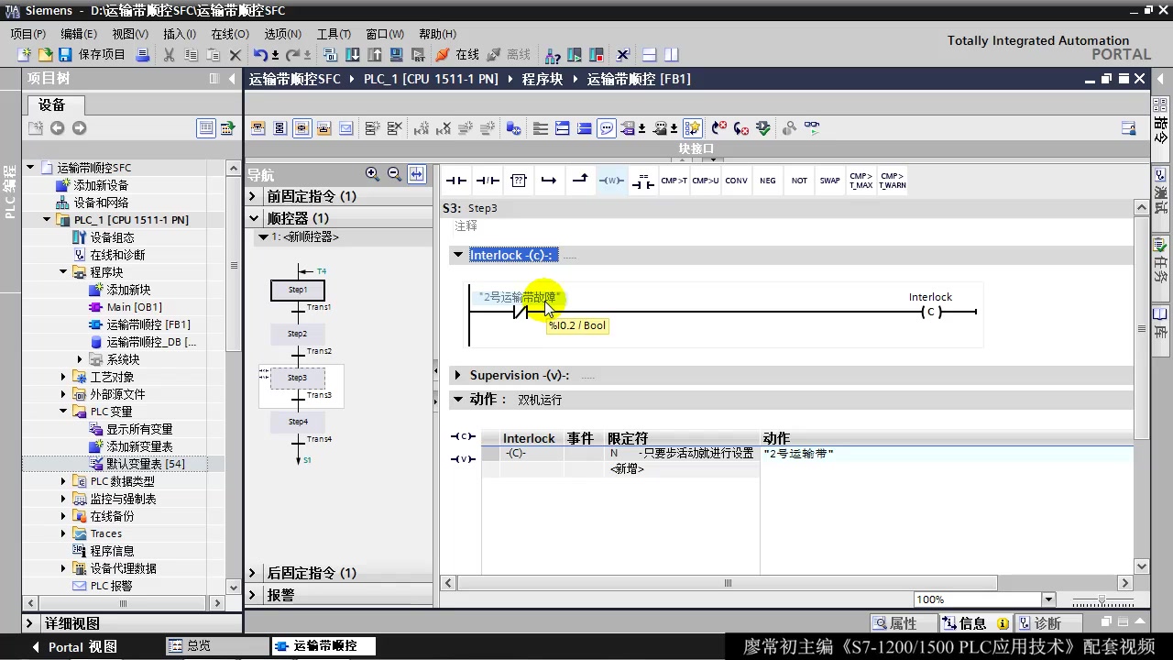
Task: Select Step4 in the sequencer navigation
Action: pos(298,422)
